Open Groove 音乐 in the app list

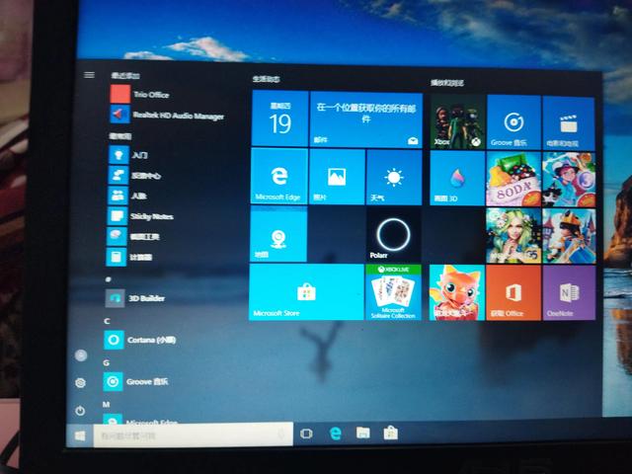point(136,382)
